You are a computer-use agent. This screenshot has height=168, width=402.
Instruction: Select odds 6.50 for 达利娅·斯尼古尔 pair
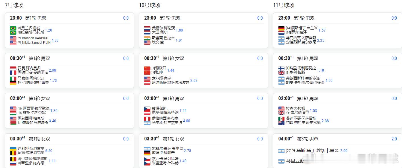49,151
